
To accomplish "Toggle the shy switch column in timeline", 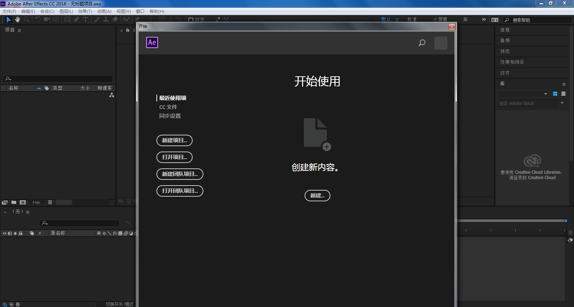I will [99, 233].
